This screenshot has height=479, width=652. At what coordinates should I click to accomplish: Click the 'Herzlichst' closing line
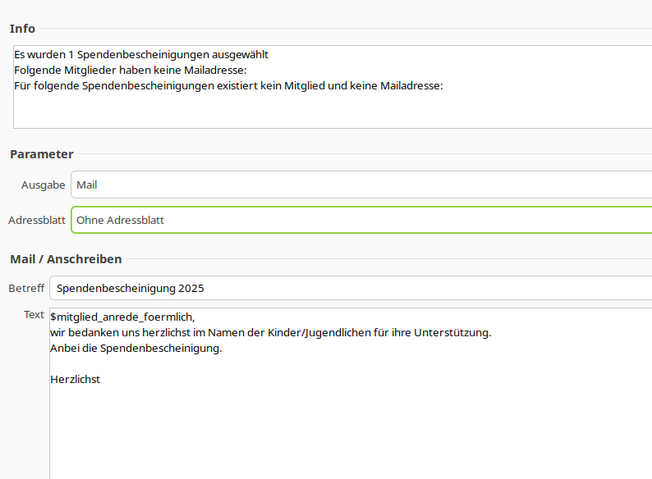click(76, 379)
